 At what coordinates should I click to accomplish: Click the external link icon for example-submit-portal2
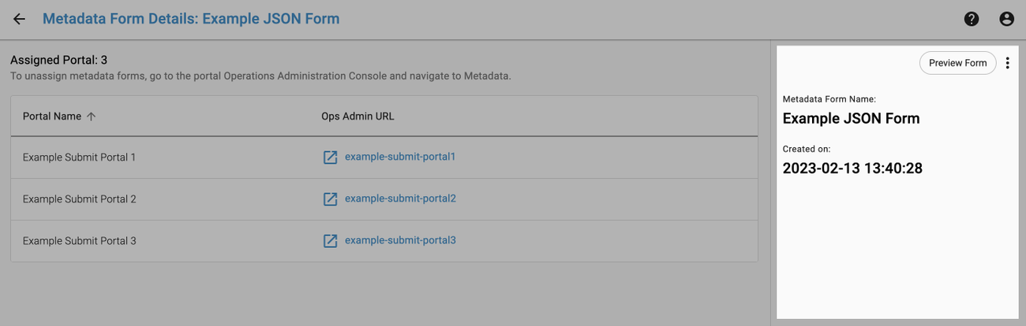coord(331,199)
